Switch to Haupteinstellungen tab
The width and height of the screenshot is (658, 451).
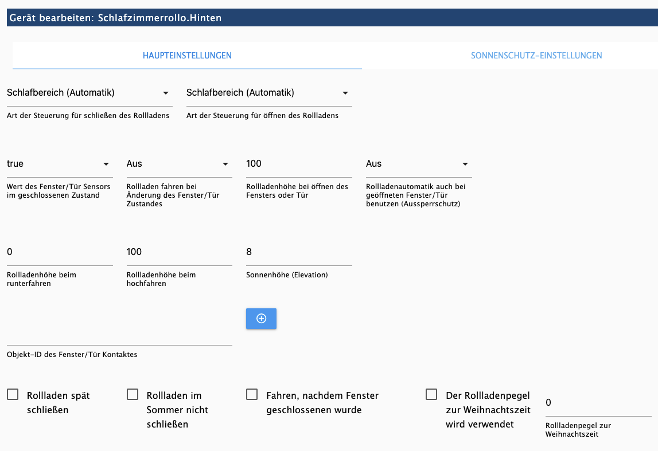(187, 56)
